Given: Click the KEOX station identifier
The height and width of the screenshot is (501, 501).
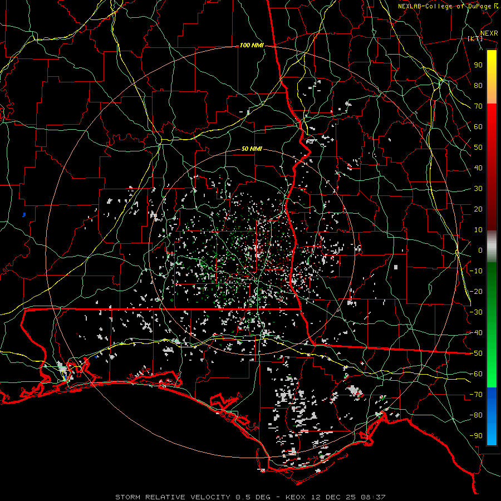Looking at the screenshot, I should tap(296, 497).
